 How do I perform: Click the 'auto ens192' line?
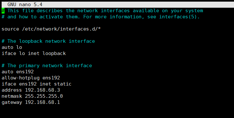[18, 72]
